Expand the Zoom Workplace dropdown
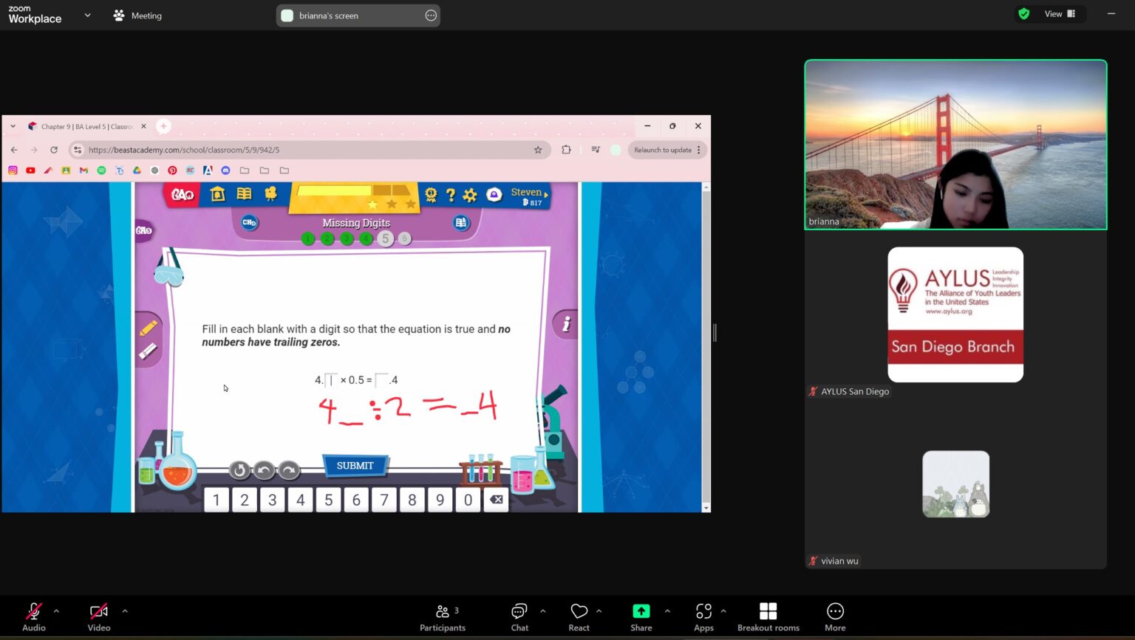 pos(87,15)
